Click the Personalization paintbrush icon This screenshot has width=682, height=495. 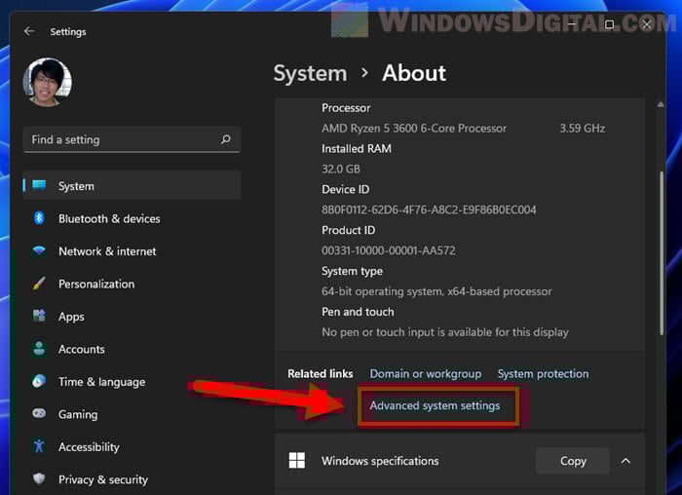(x=39, y=284)
